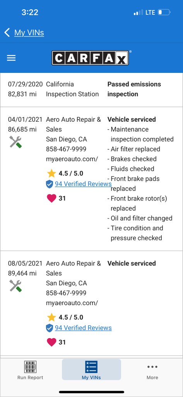Visit myaeroauto.com/ in the 08/05/2021 entry

coord(72,303)
